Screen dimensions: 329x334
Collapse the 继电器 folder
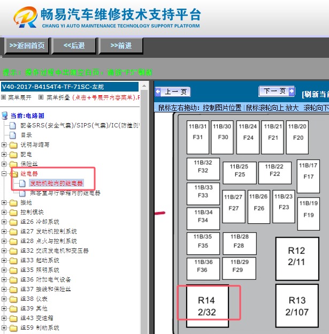coord(4,173)
